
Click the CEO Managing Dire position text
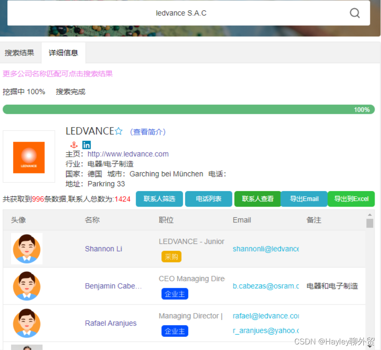pos(192,279)
